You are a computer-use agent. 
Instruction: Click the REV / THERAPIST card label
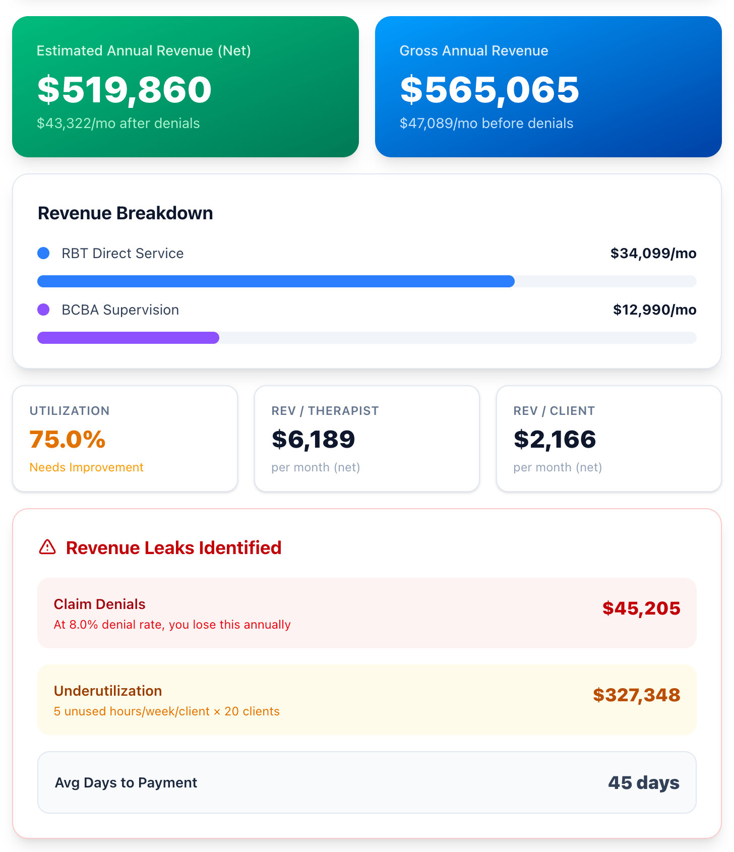point(325,411)
